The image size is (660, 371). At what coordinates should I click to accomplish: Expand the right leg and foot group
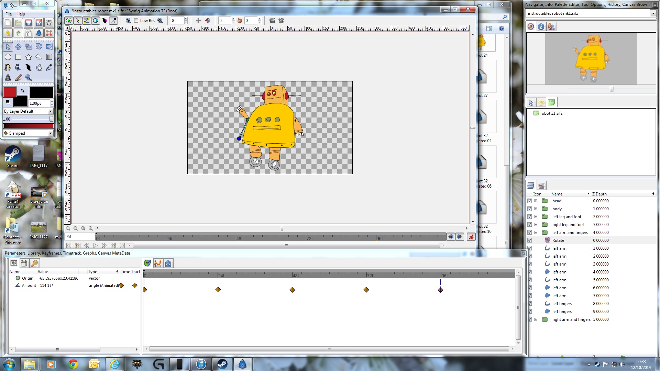pyautogui.click(x=536, y=225)
